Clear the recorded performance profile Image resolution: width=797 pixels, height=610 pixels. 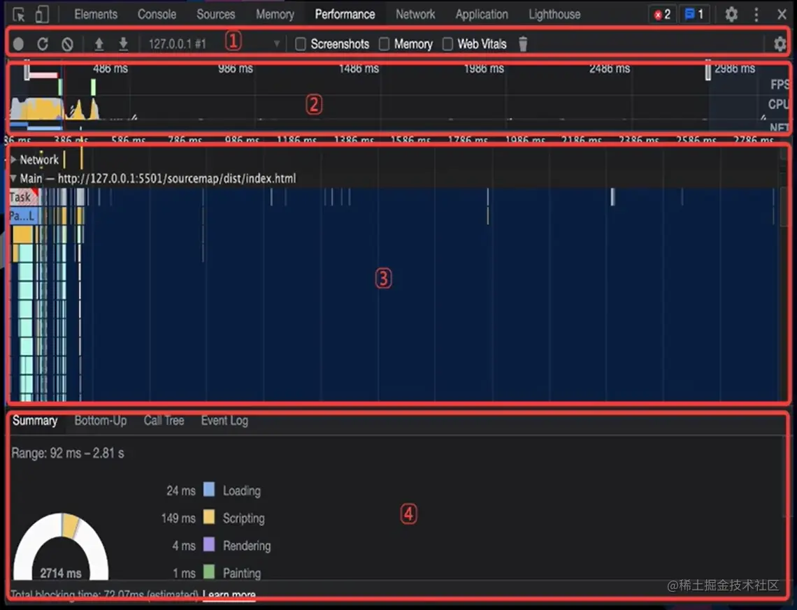67,43
